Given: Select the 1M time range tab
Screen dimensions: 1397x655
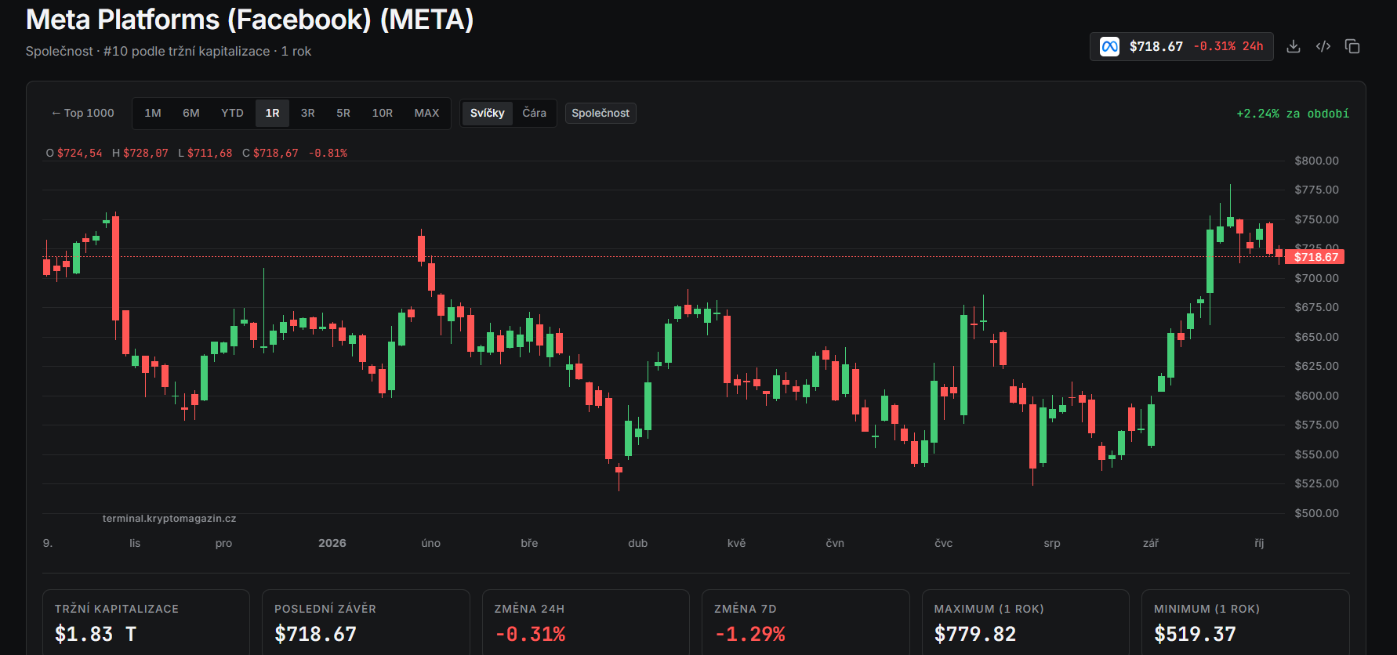Looking at the screenshot, I should (153, 113).
